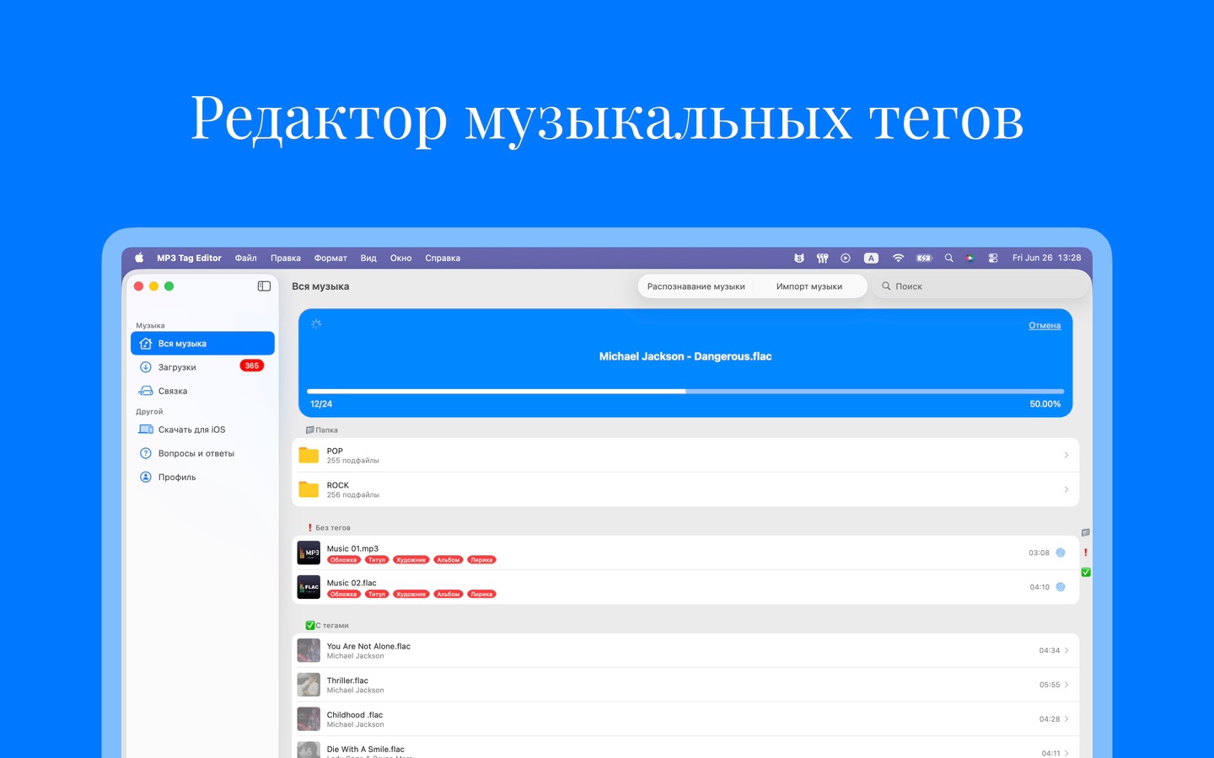Click the cover thumbnail of Childhood .flac
Image resolution: width=1214 pixels, height=758 pixels.
[309, 719]
